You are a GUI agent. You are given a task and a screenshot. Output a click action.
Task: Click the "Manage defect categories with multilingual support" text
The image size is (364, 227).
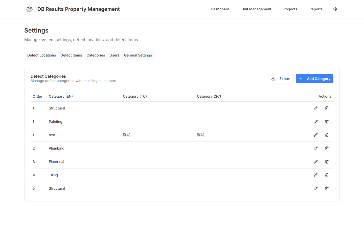coord(74,81)
